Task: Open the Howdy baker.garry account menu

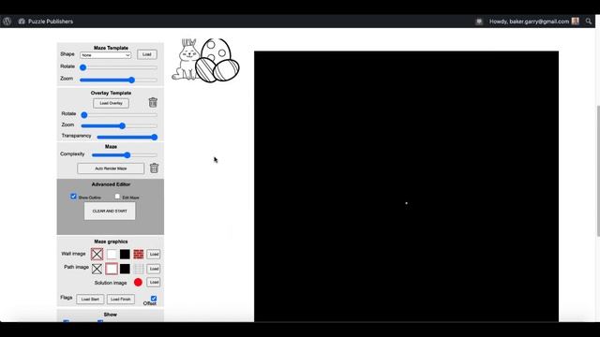Action: click(x=533, y=22)
